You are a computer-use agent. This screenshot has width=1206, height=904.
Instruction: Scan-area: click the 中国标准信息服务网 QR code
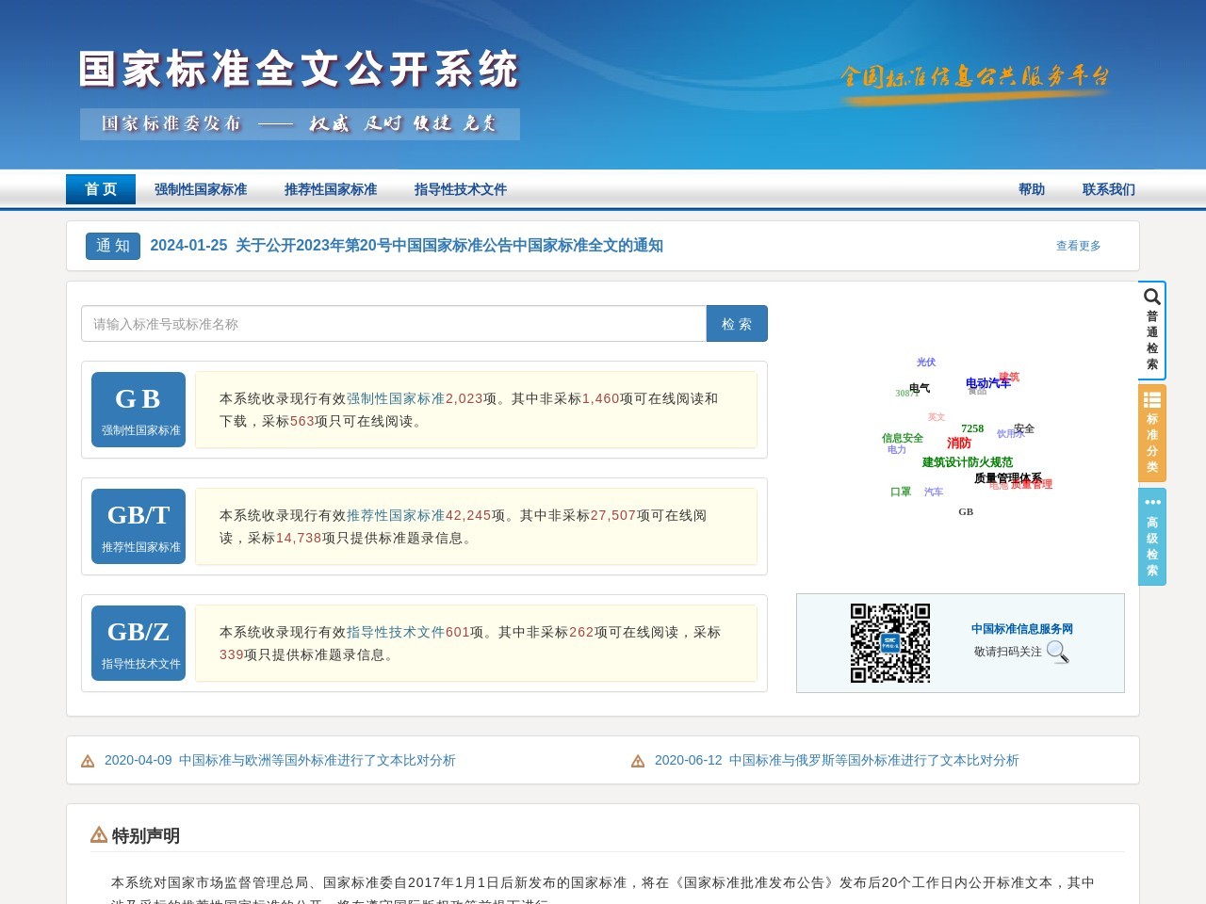click(x=892, y=643)
